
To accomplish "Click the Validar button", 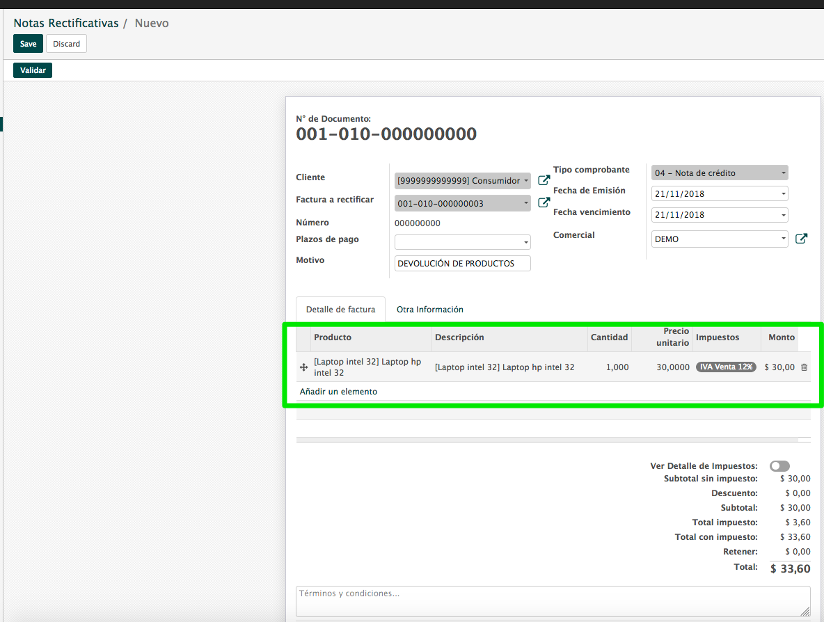I will [33, 70].
